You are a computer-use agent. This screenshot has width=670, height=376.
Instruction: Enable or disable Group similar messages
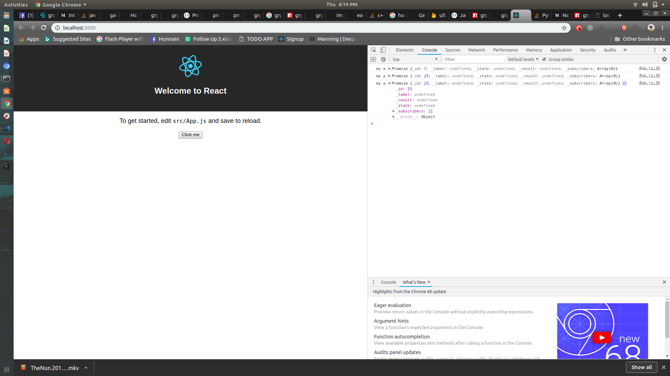544,59
